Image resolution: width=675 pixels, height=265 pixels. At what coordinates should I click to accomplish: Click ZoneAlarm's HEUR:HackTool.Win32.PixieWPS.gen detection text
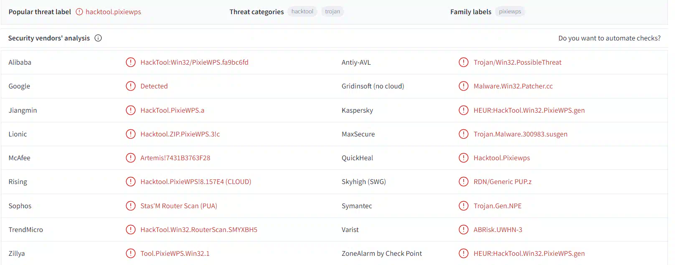tap(529, 253)
